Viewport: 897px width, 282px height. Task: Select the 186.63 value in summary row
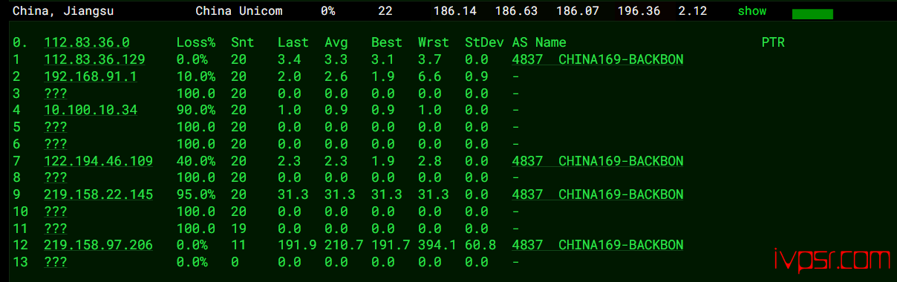(x=515, y=11)
